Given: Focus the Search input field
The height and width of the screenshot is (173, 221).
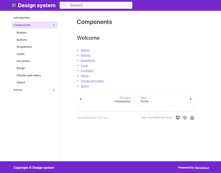Looking at the screenshot, I should pos(96,5).
